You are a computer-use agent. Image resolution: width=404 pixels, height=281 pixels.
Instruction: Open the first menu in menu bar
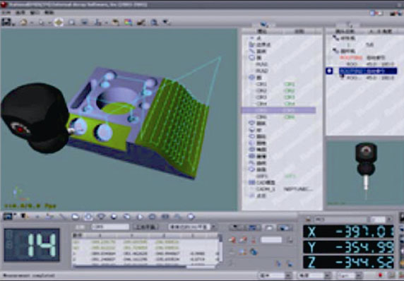tap(6, 13)
